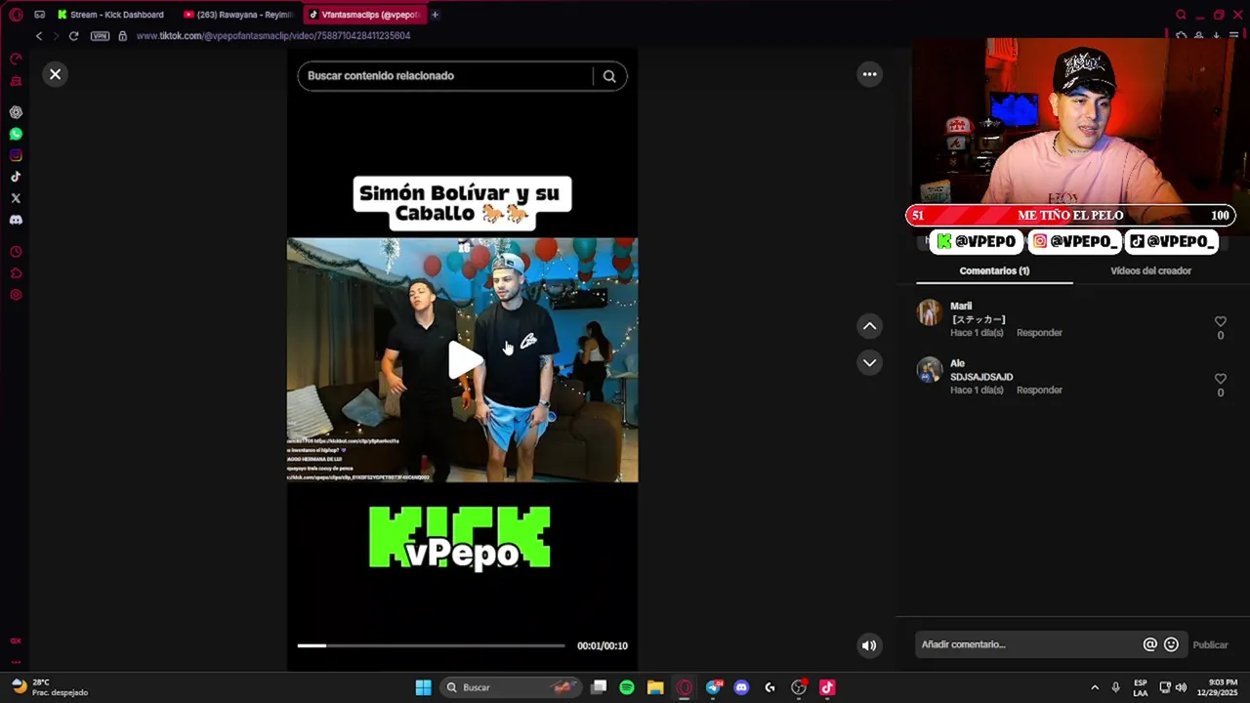Open X (Twitter) from Opera sidebar

tap(16, 198)
